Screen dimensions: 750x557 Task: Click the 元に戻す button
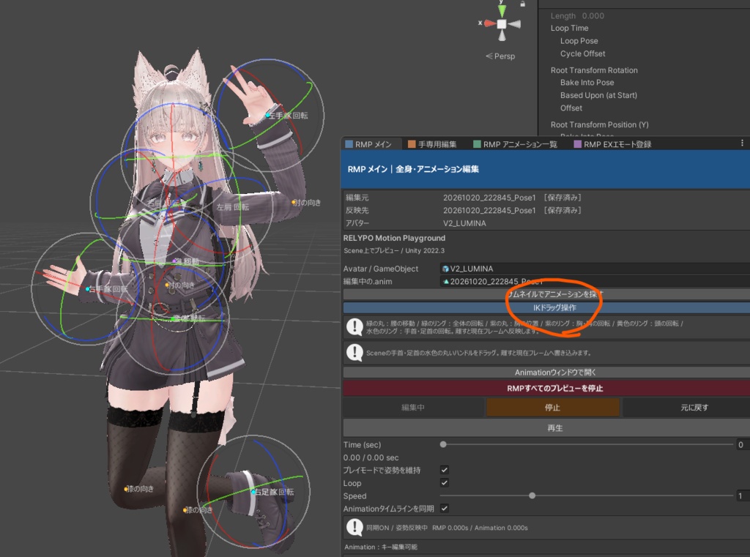[x=686, y=408]
